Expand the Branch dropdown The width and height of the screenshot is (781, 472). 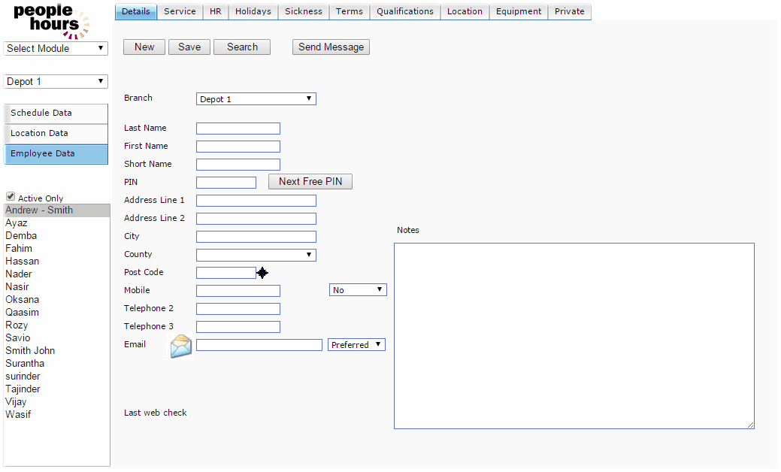click(x=256, y=99)
